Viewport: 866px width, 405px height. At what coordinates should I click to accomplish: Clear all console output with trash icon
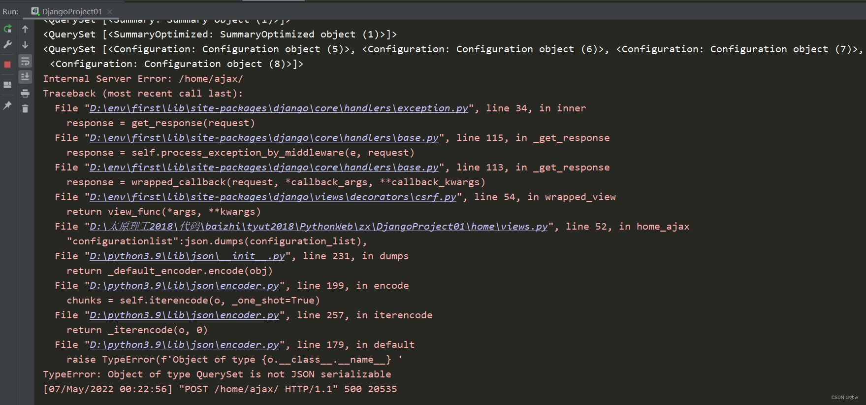(25, 108)
